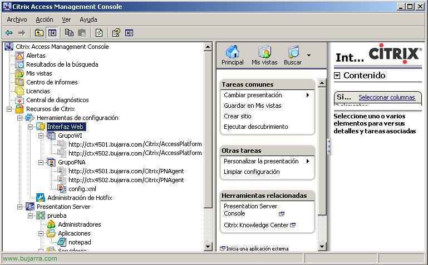Click the forward arrow in the toolbar

[21, 33]
